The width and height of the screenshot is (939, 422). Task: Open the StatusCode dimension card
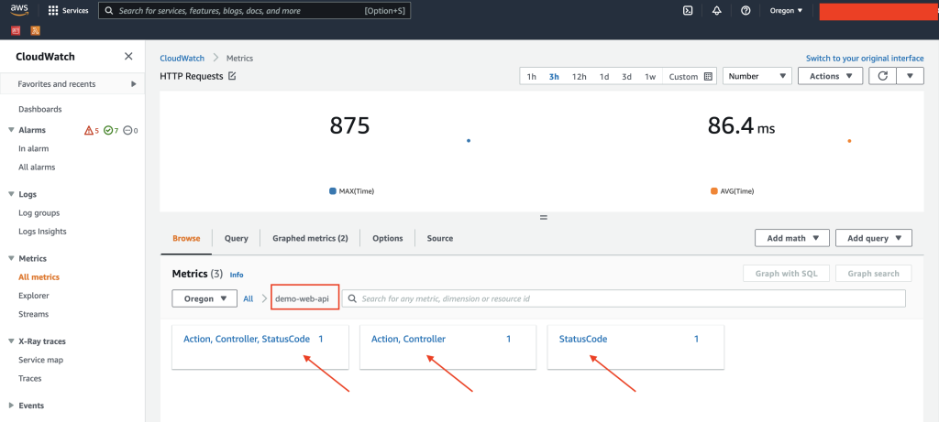point(635,347)
